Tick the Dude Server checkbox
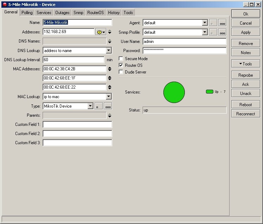This screenshot has height=224, width=263. coord(121,72)
